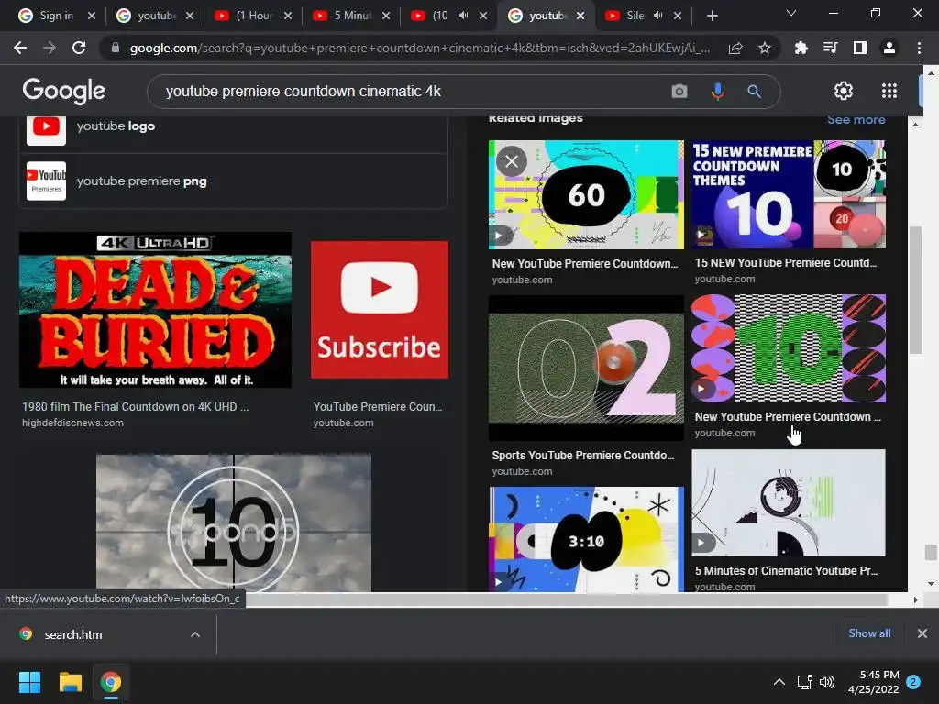This screenshot has height=704, width=939.
Task: Open the red Subscribe image thumbnail
Action: pos(380,310)
